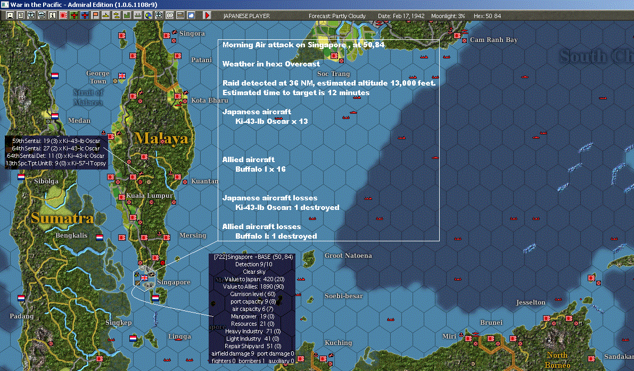The image size is (634, 371).
Task: Click the 'Mersing' map label
Action: pos(193,235)
